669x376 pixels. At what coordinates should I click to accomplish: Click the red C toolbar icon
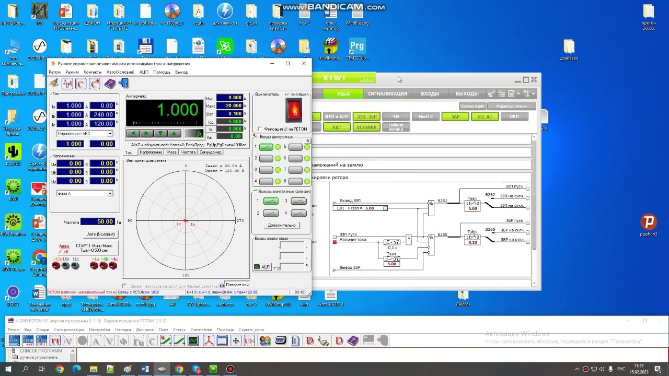coord(80,84)
